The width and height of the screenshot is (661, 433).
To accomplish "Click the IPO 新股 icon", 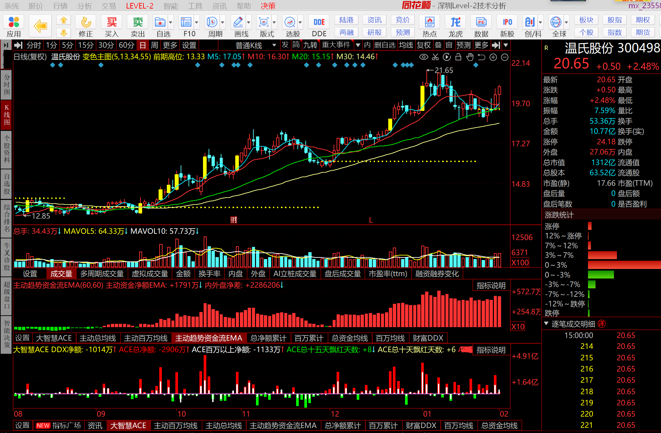I will pos(507,26).
